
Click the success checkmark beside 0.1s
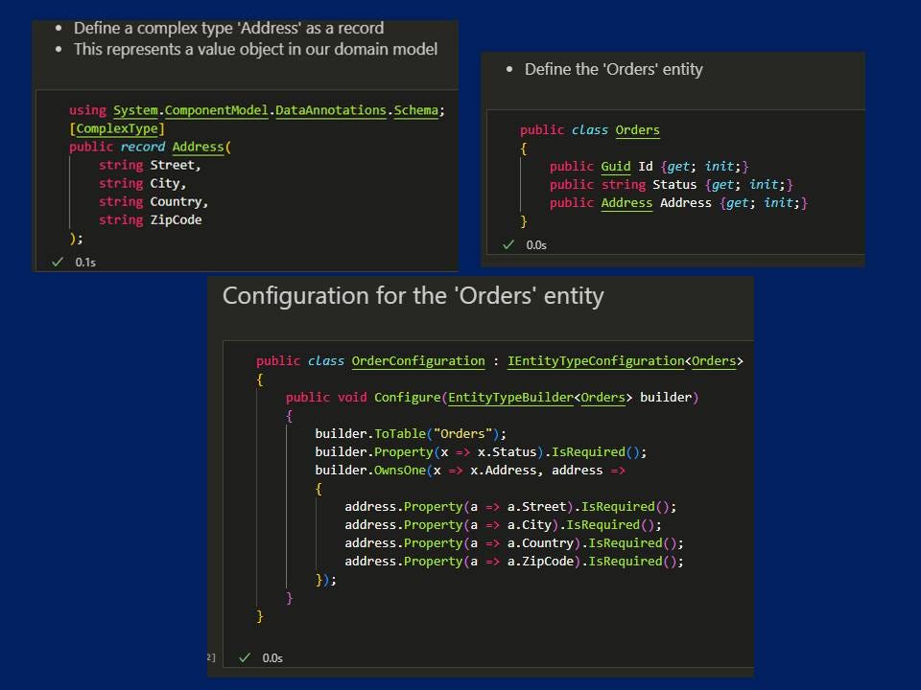(57, 262)
